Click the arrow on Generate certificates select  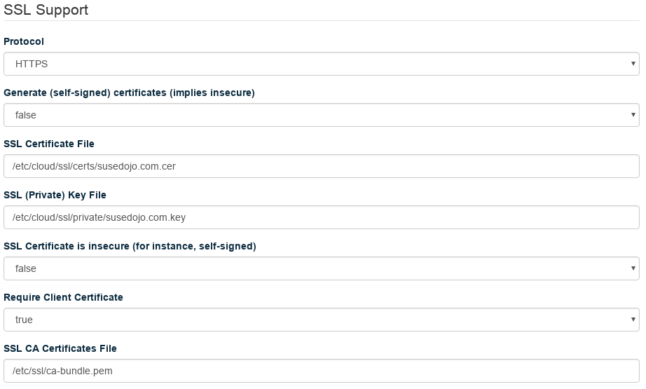[x=633, y=115]
